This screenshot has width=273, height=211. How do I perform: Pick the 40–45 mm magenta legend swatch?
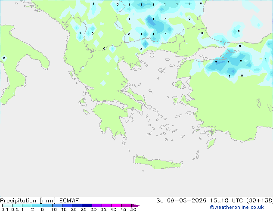[117, 205]
